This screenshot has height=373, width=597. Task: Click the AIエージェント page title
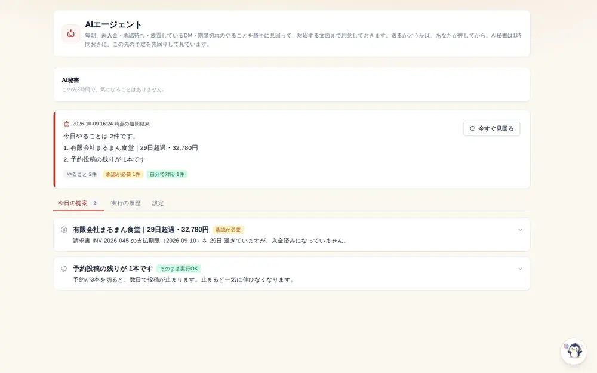[113, 24]
